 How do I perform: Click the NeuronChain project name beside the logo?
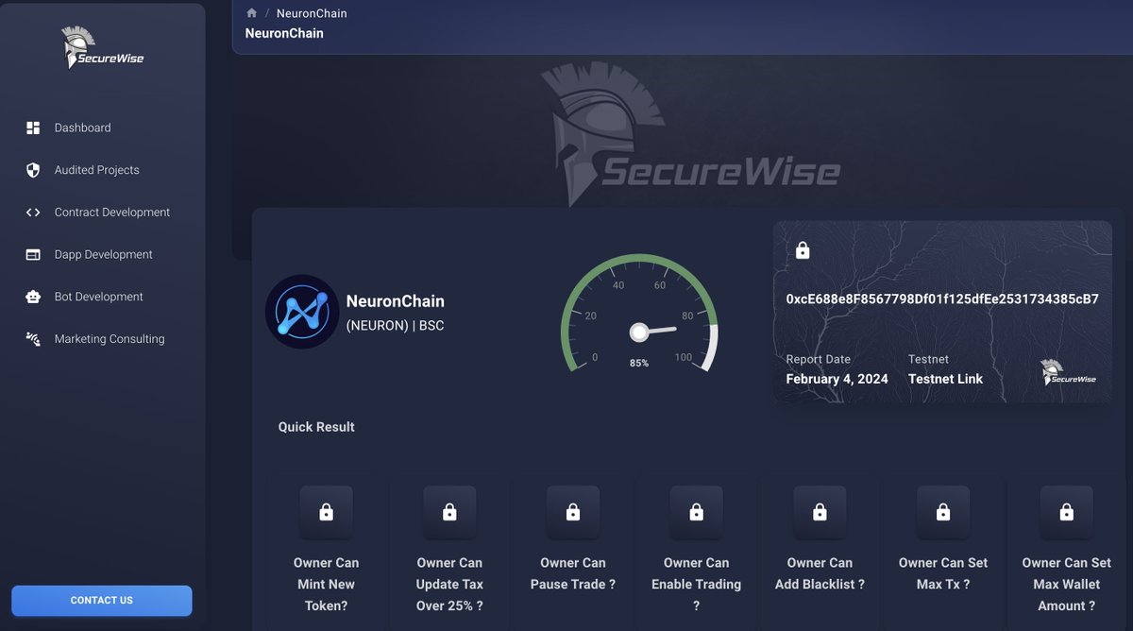coord(395,301)
